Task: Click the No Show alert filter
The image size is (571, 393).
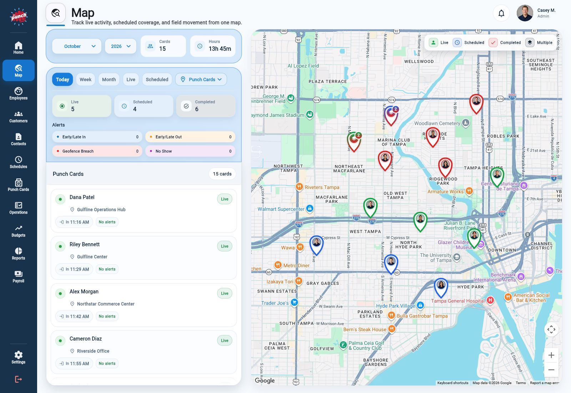Action: [190, 151]
